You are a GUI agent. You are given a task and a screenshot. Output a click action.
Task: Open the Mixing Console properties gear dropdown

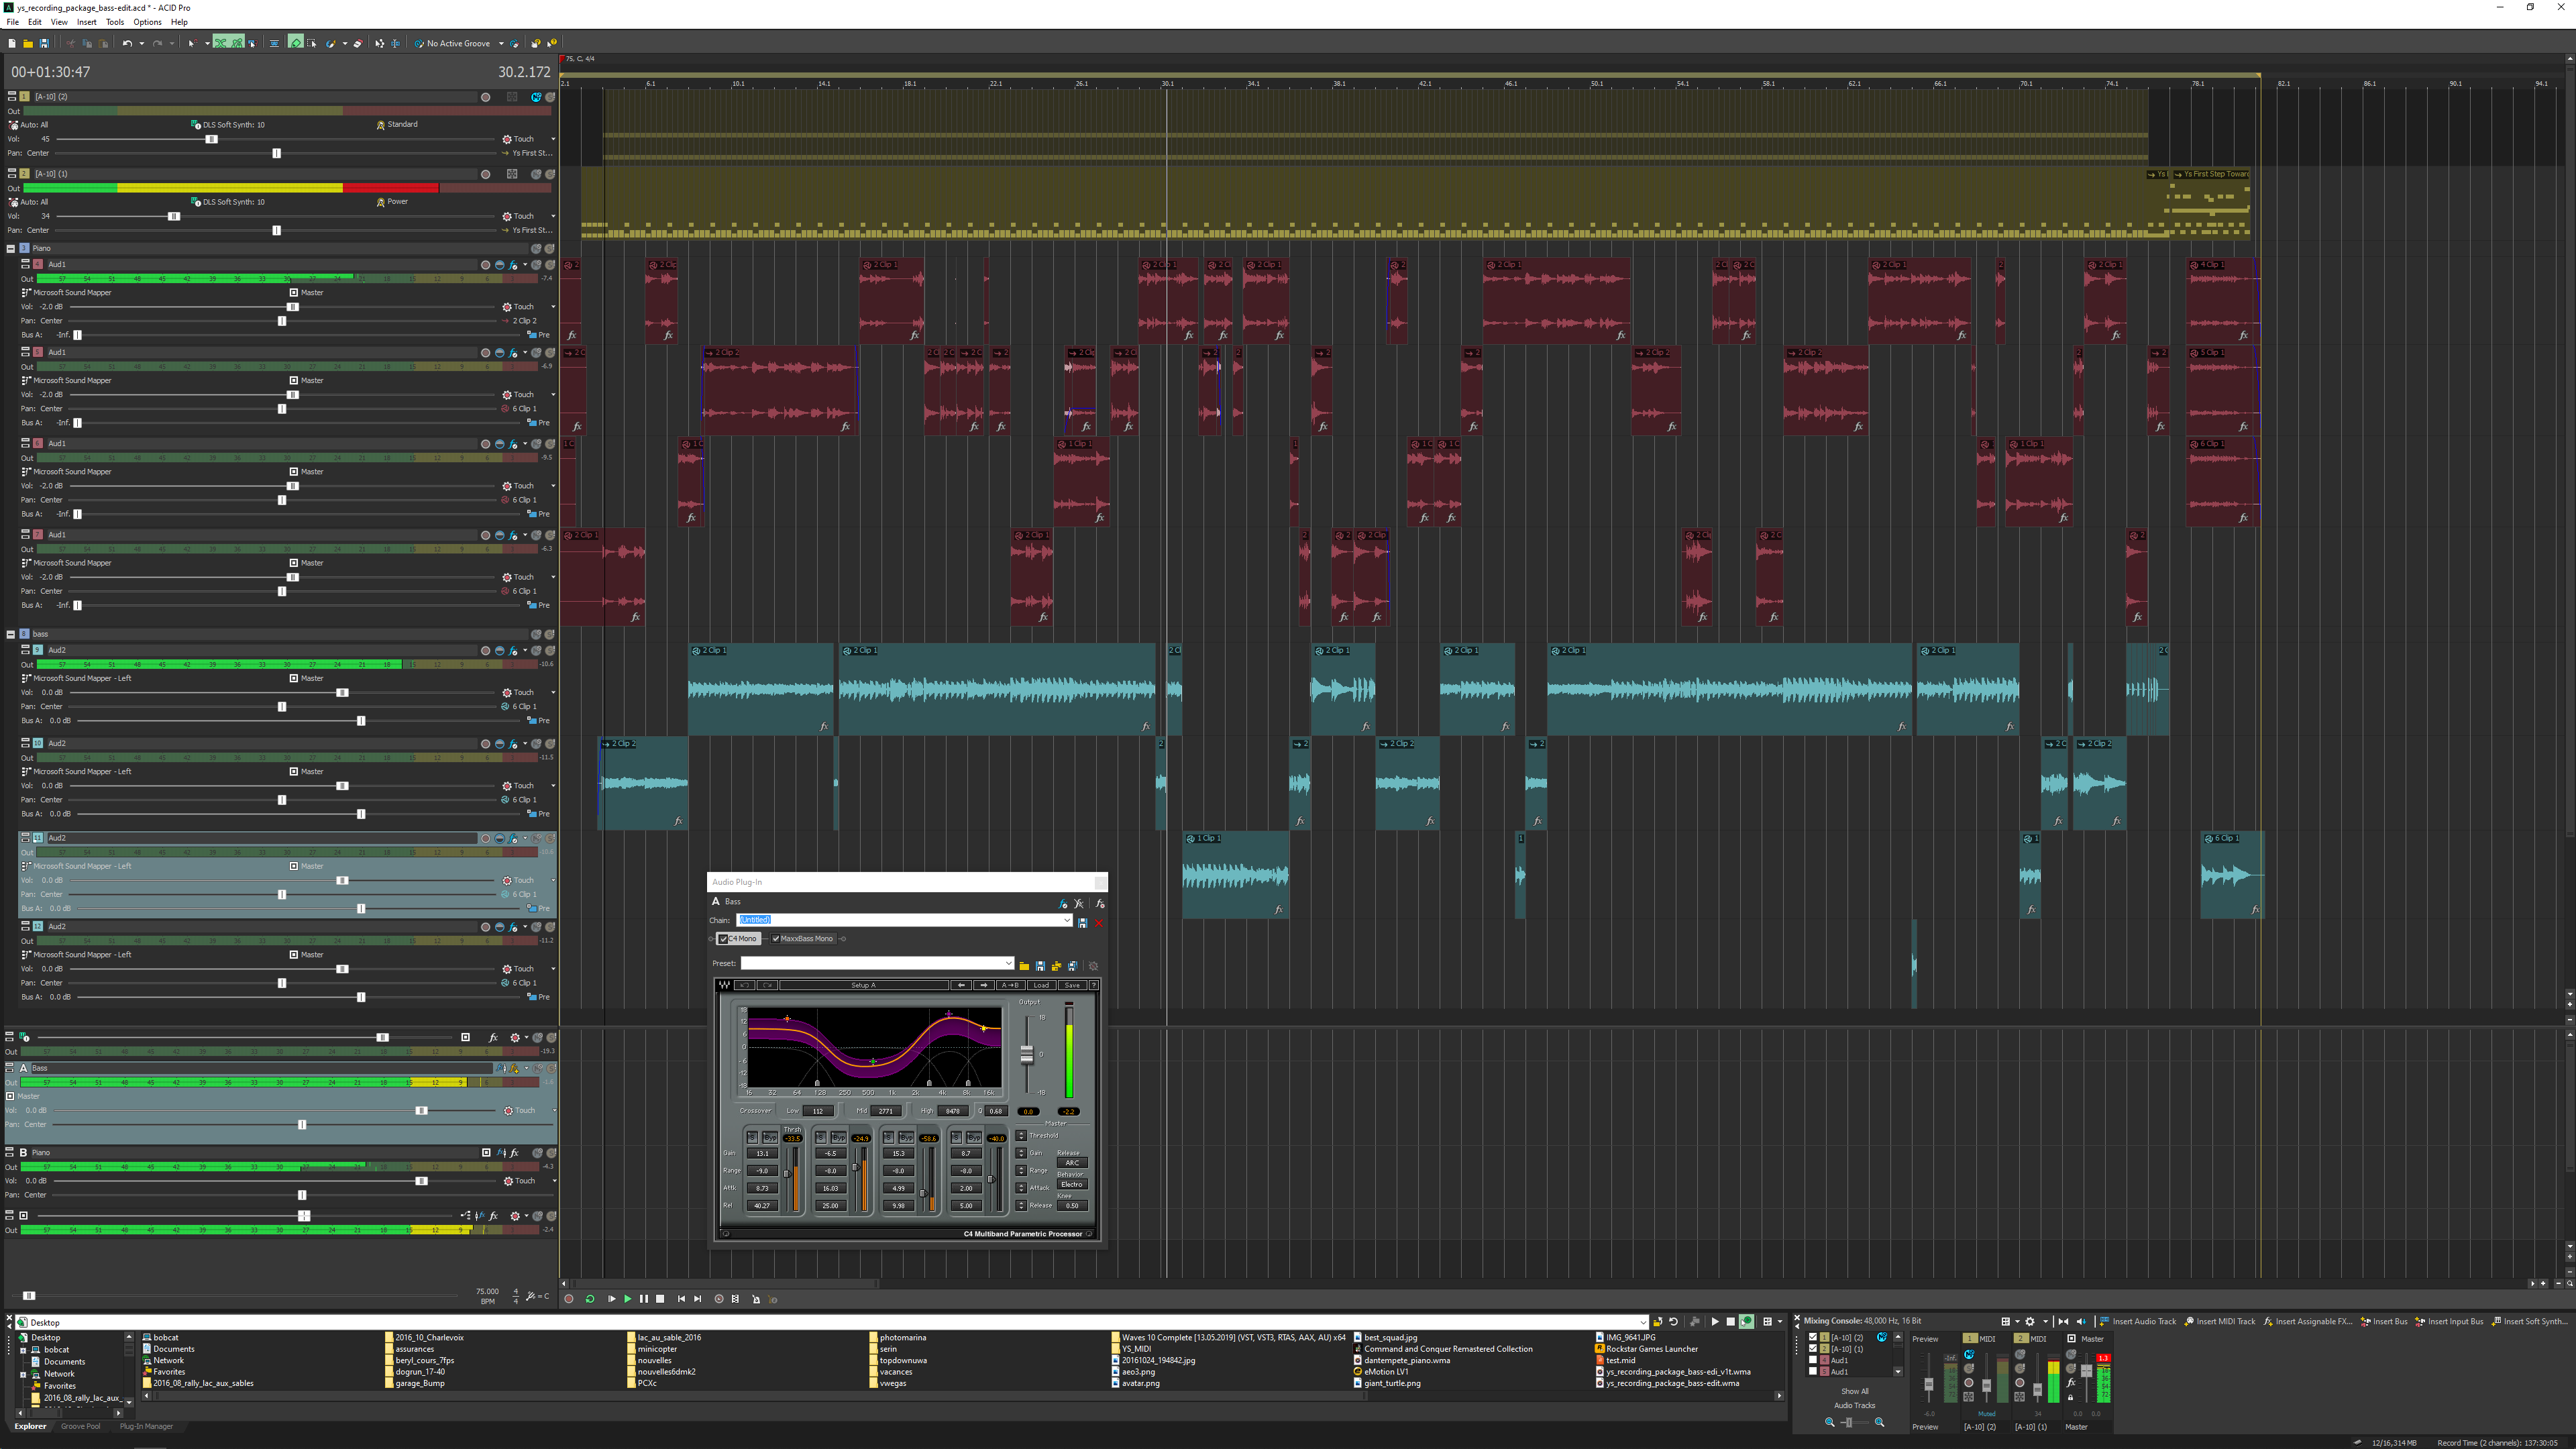tap(2046, 1322)
